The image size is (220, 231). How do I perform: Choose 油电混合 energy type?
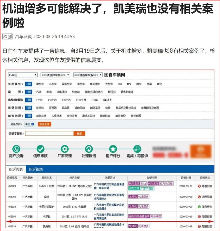62,92
